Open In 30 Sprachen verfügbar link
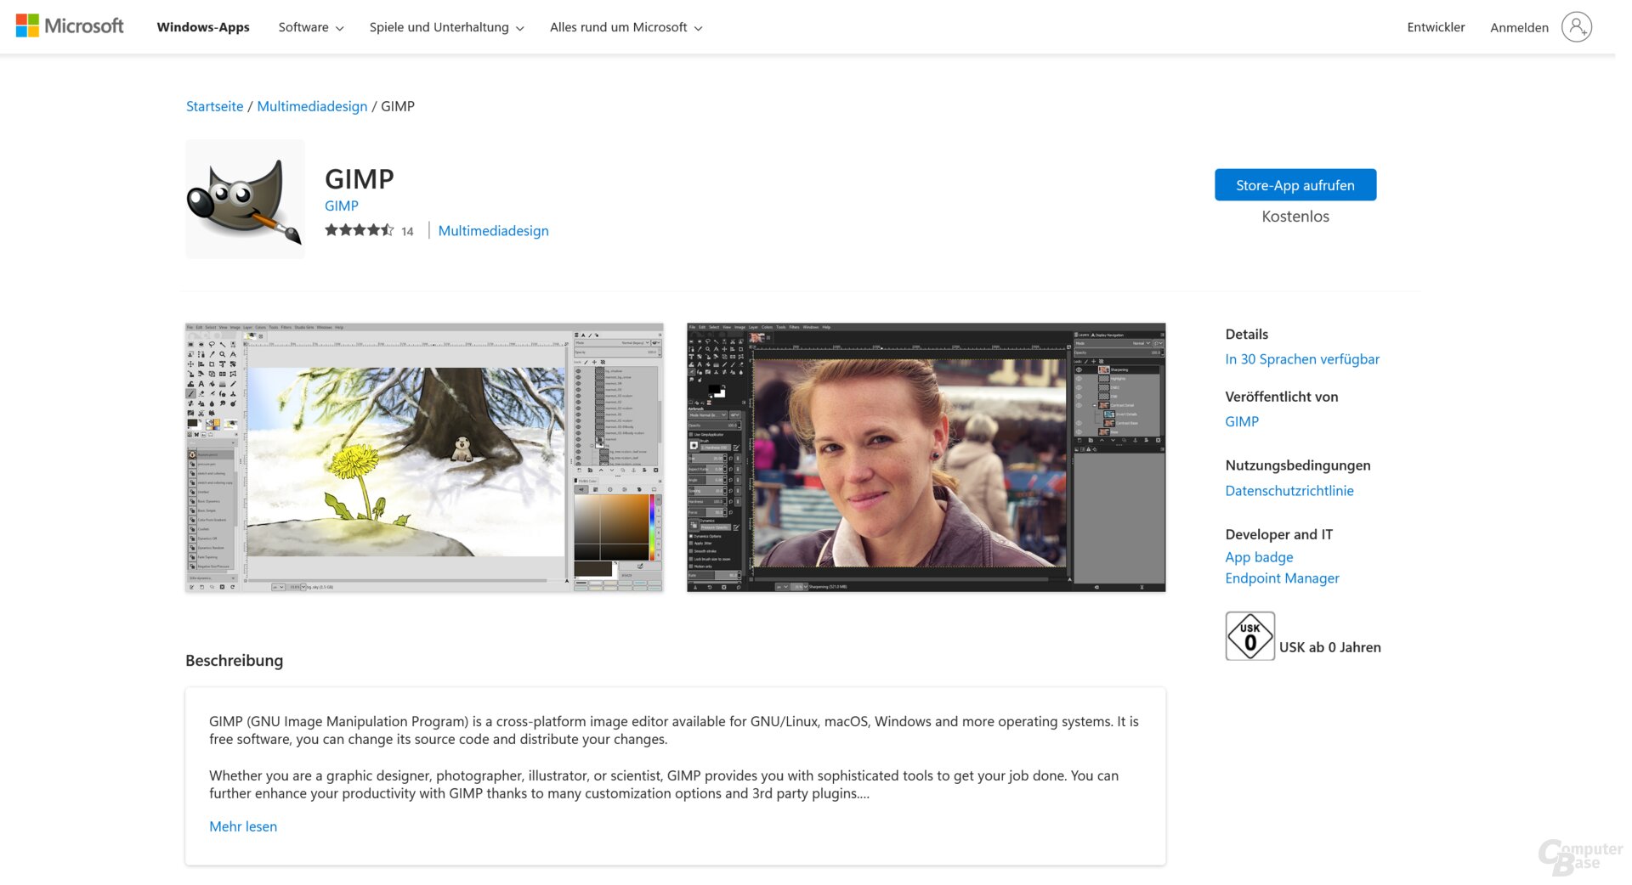The width and height of the screenshot is (1632, 885). [1302, 359]
